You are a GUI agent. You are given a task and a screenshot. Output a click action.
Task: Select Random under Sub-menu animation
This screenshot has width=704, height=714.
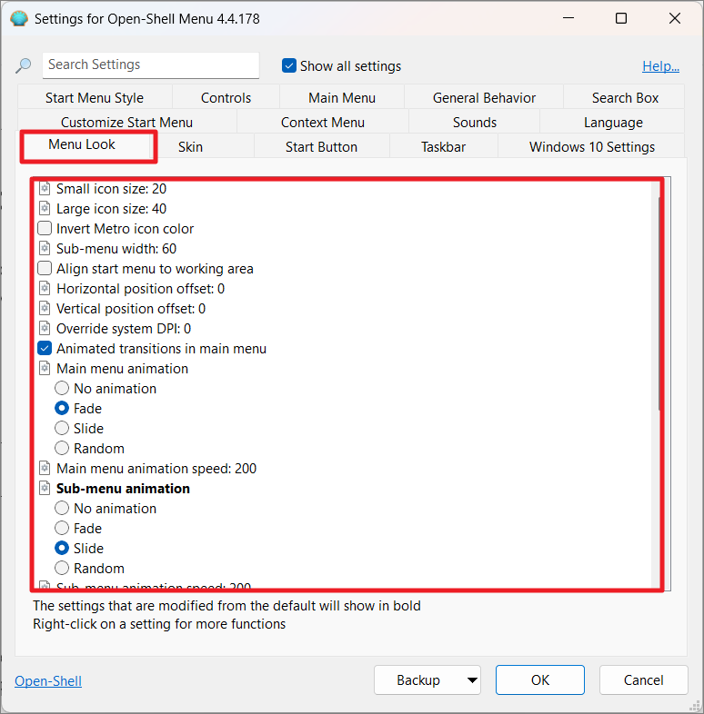tap(62, 569)
